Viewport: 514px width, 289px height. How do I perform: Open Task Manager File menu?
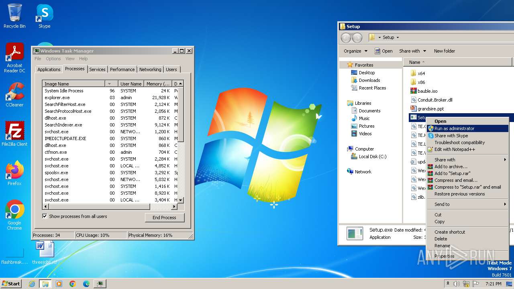[x=38, y=59]
